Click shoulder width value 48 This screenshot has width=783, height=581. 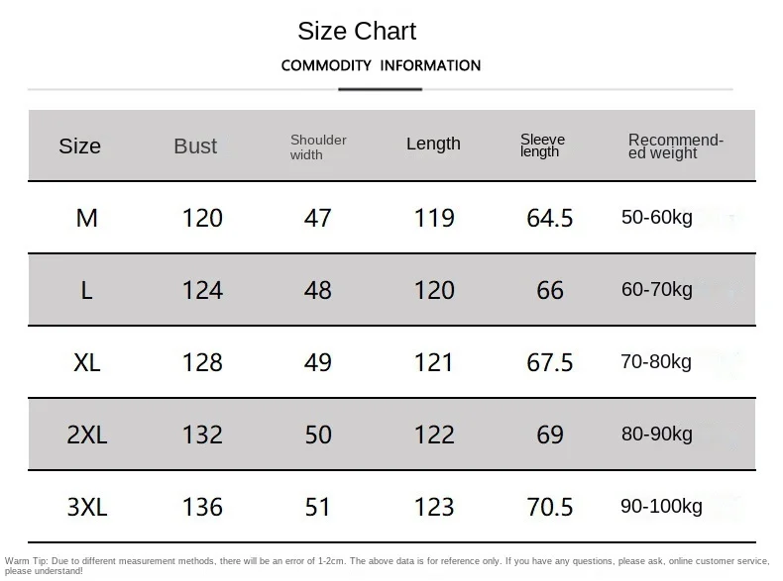pos(317,290)
